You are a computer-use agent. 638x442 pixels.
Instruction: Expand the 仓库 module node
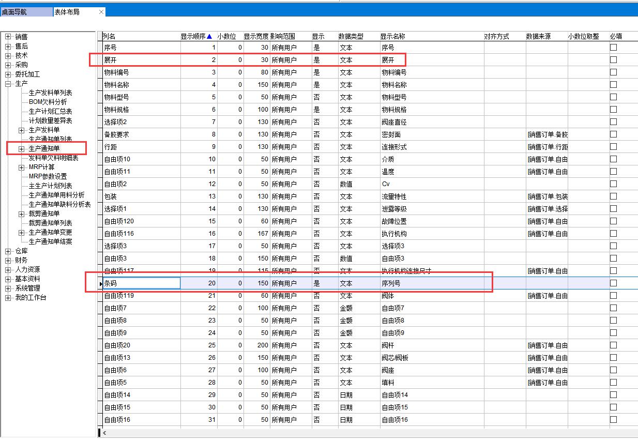tap(8, 251)
